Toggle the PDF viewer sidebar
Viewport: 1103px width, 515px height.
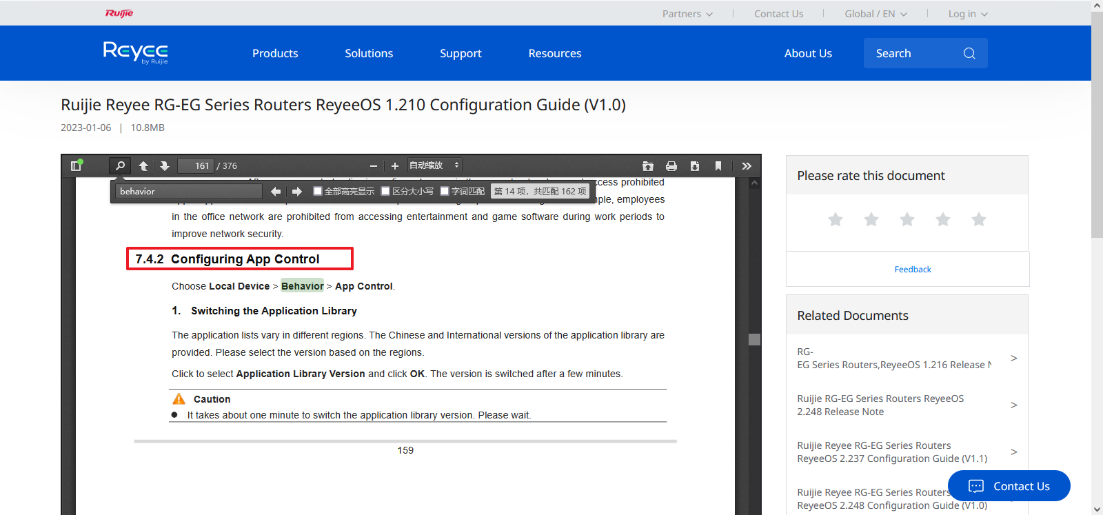[77, 165]
